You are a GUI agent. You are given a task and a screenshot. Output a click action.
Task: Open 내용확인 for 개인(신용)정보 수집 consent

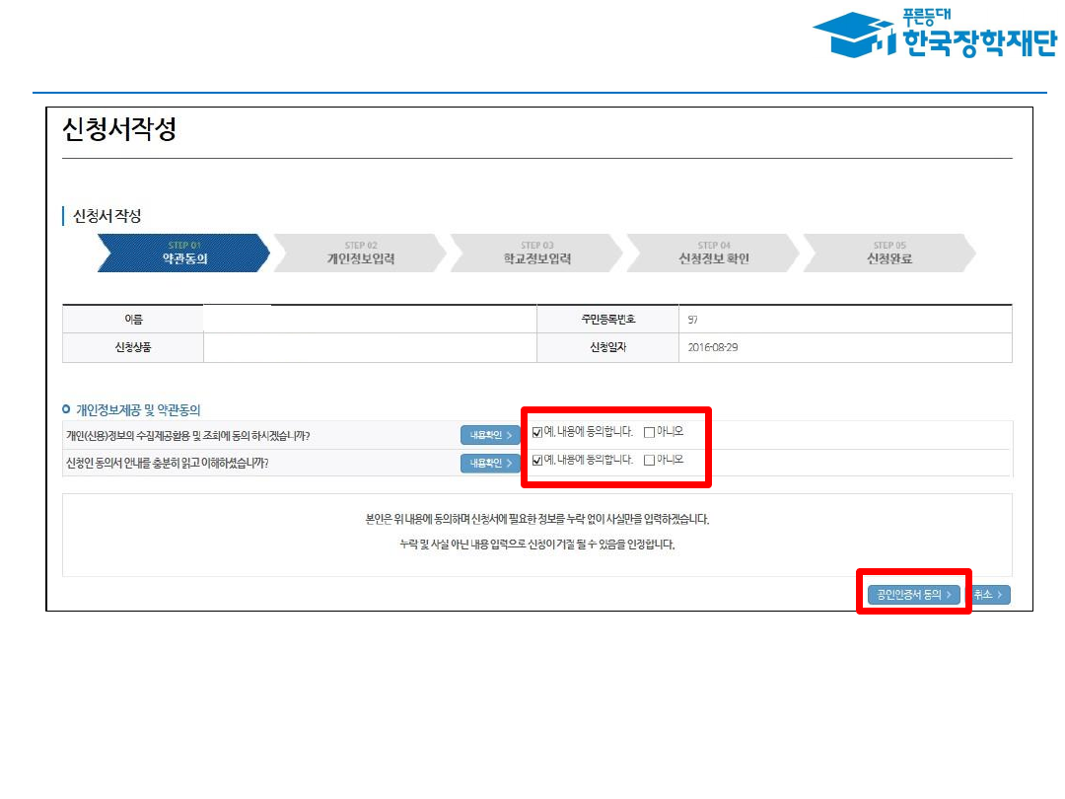(x=489, y=435)
